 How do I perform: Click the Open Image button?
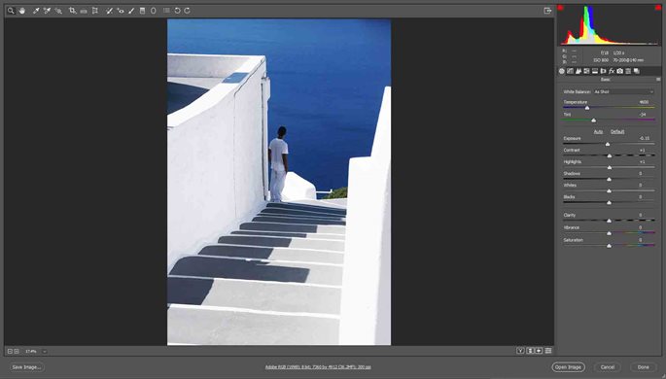569,367
